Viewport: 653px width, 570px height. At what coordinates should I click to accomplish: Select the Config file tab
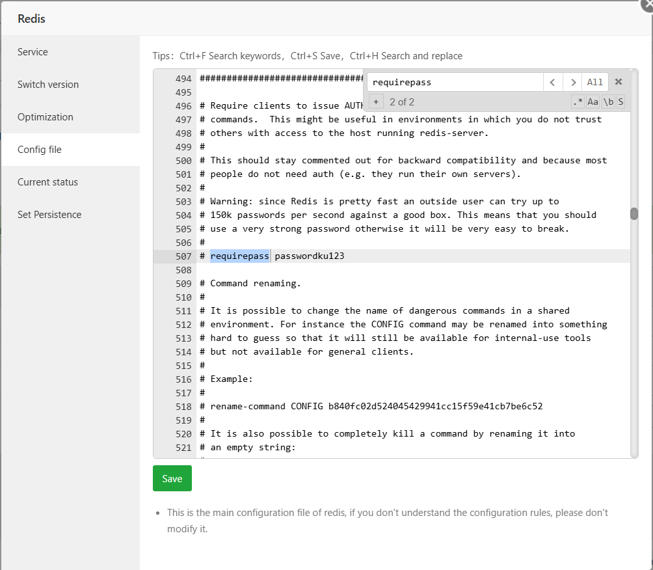(x=38, y=149)
